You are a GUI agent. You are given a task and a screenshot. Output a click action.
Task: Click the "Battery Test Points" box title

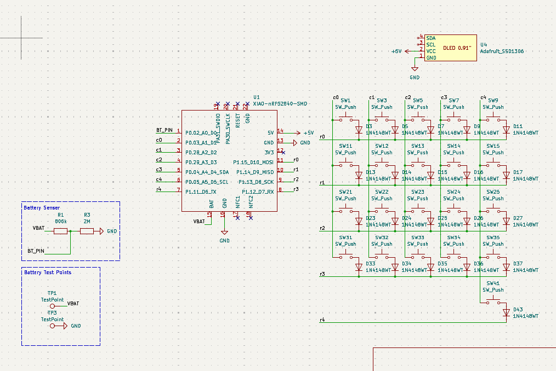pos(48,273)
